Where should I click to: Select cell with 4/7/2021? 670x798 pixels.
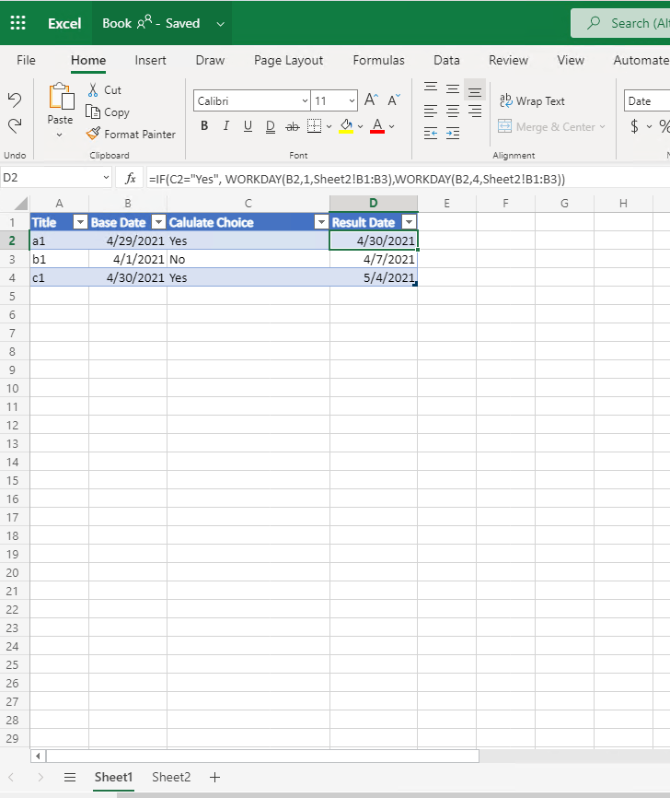374,259
